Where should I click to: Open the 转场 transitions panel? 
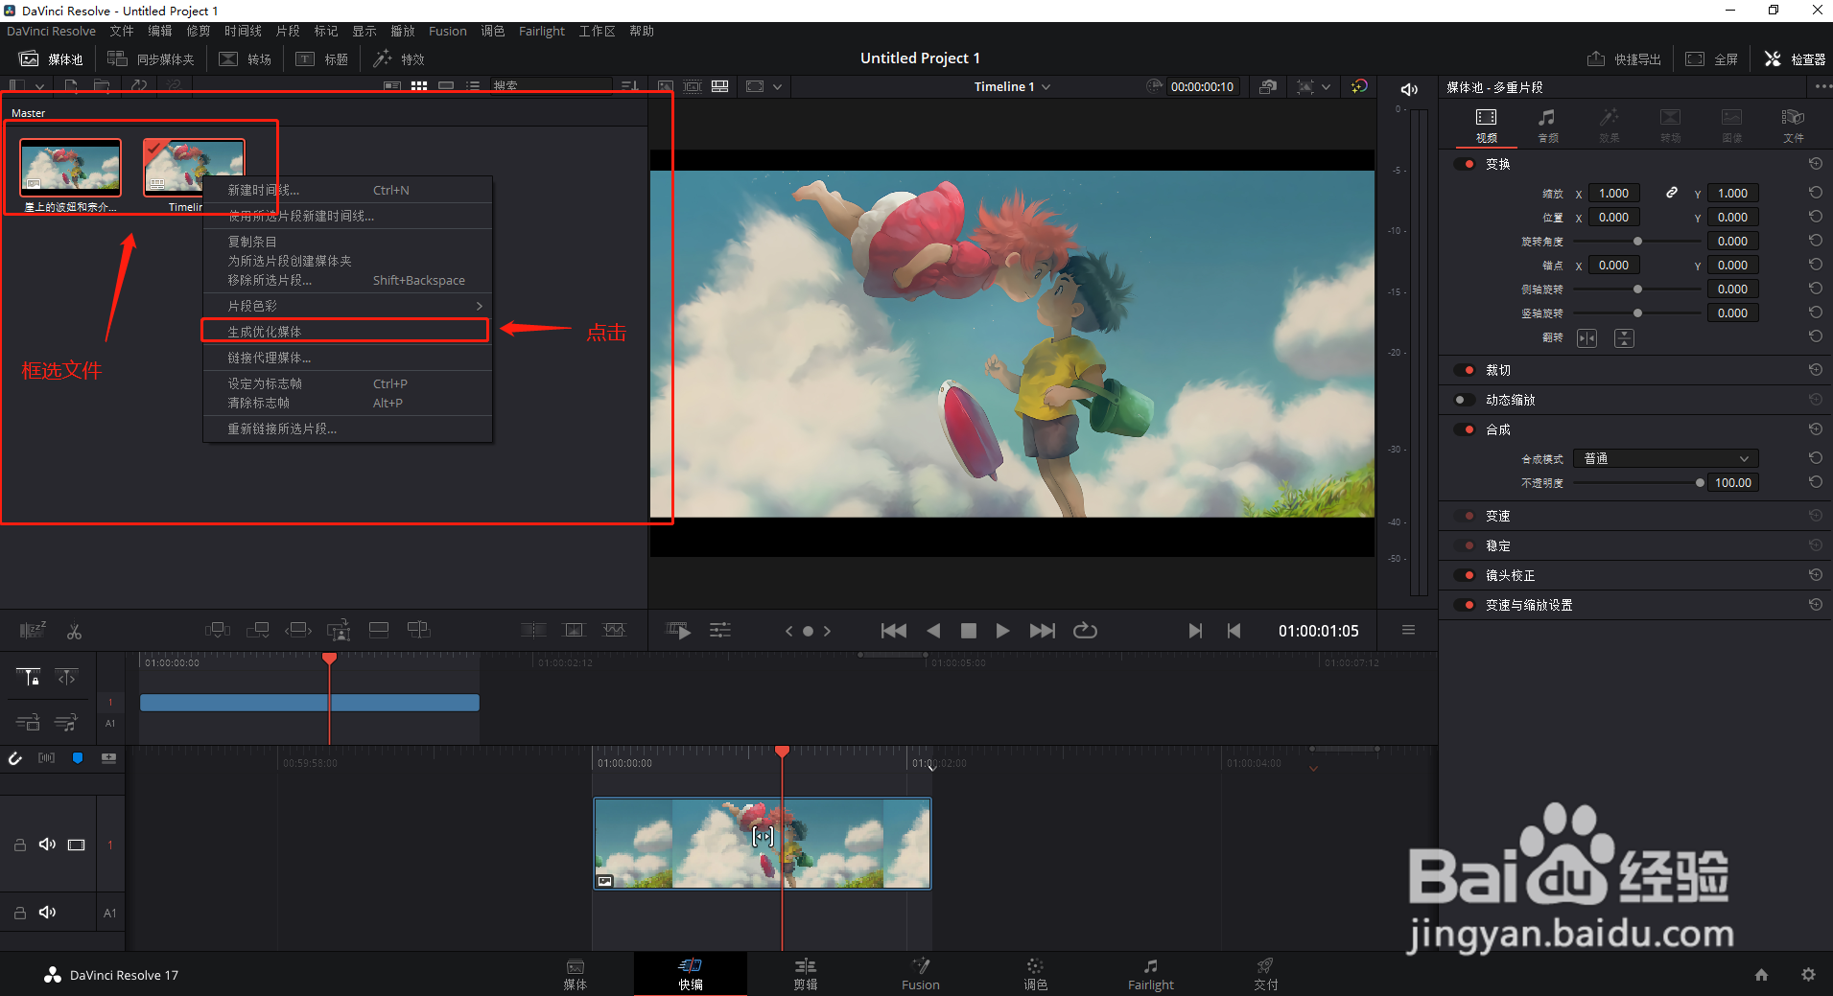246,59
